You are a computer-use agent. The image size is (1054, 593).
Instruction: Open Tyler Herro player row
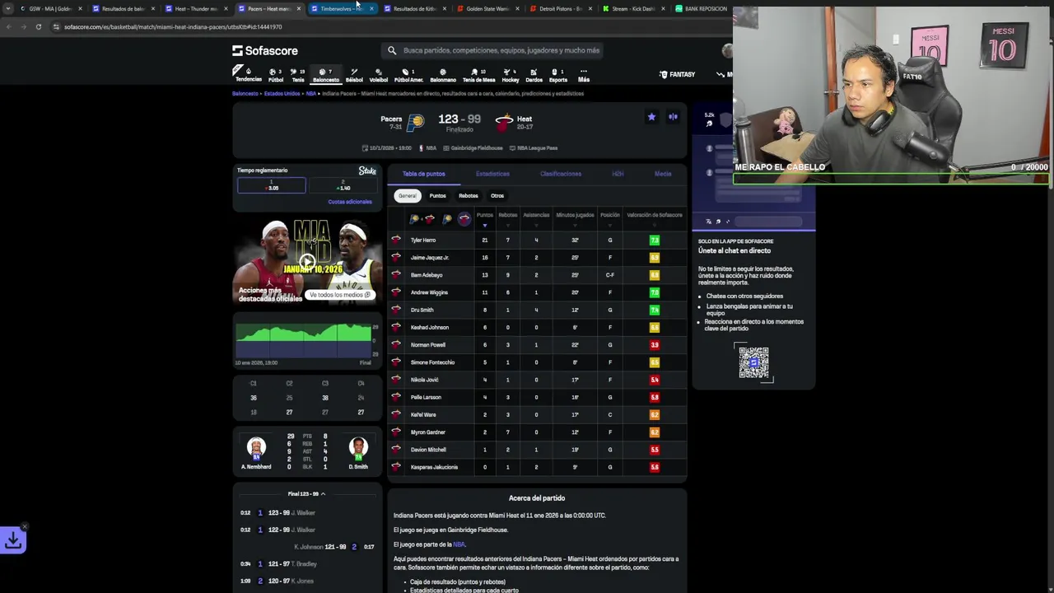click(x=537, y=240)
